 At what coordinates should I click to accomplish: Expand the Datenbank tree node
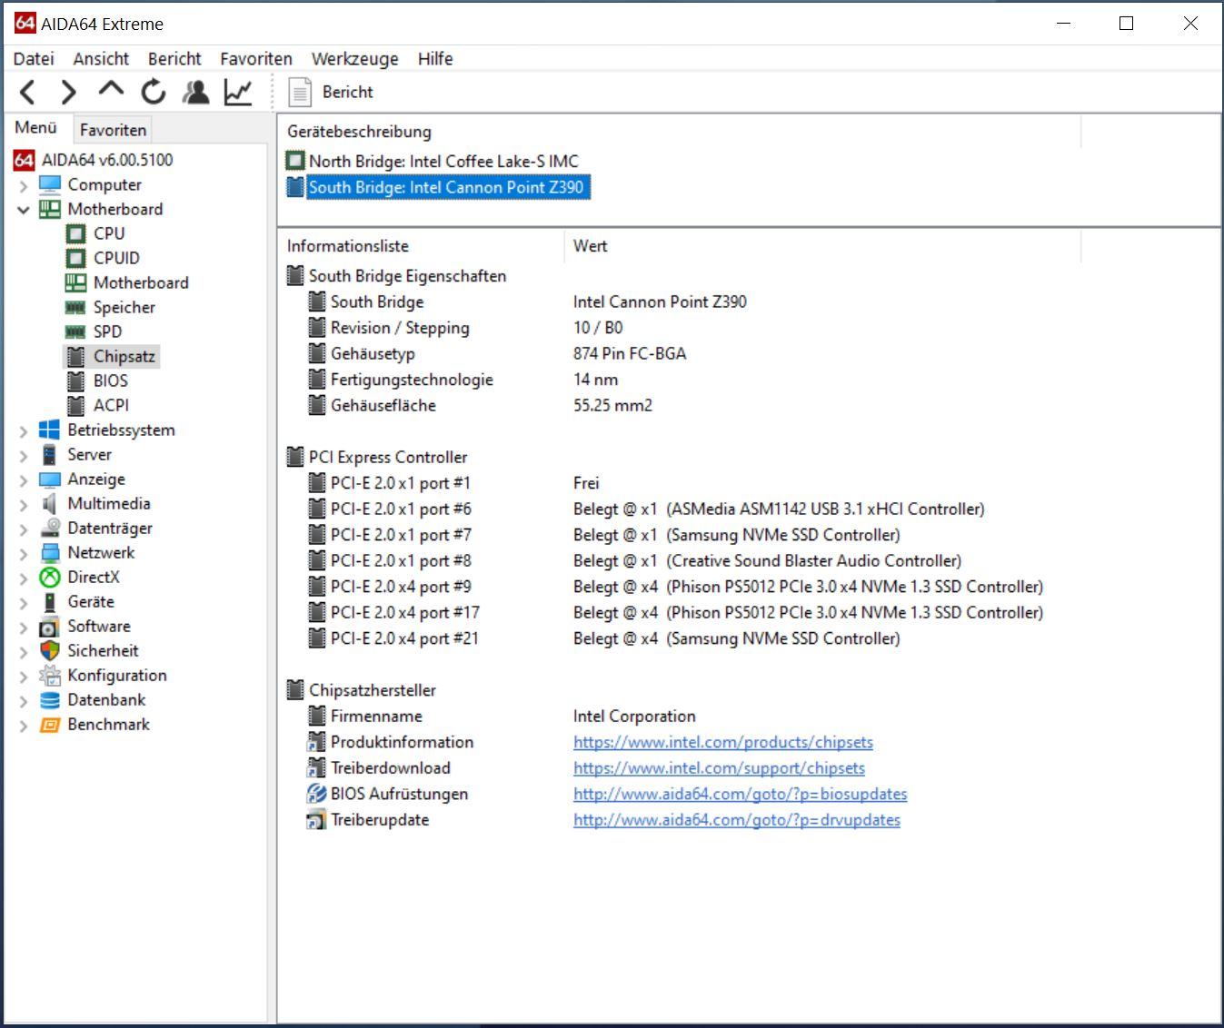pos(24,700)
